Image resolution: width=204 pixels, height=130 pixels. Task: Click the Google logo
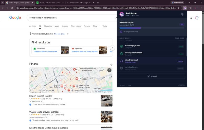tap(15, 18)
